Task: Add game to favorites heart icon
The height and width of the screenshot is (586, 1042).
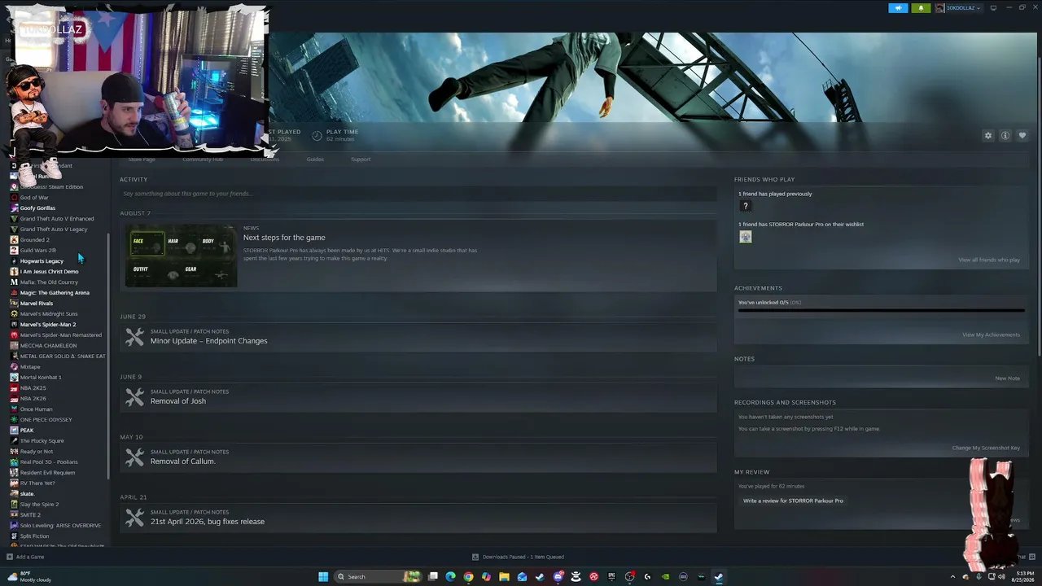Action: (x=1022, y=136)
